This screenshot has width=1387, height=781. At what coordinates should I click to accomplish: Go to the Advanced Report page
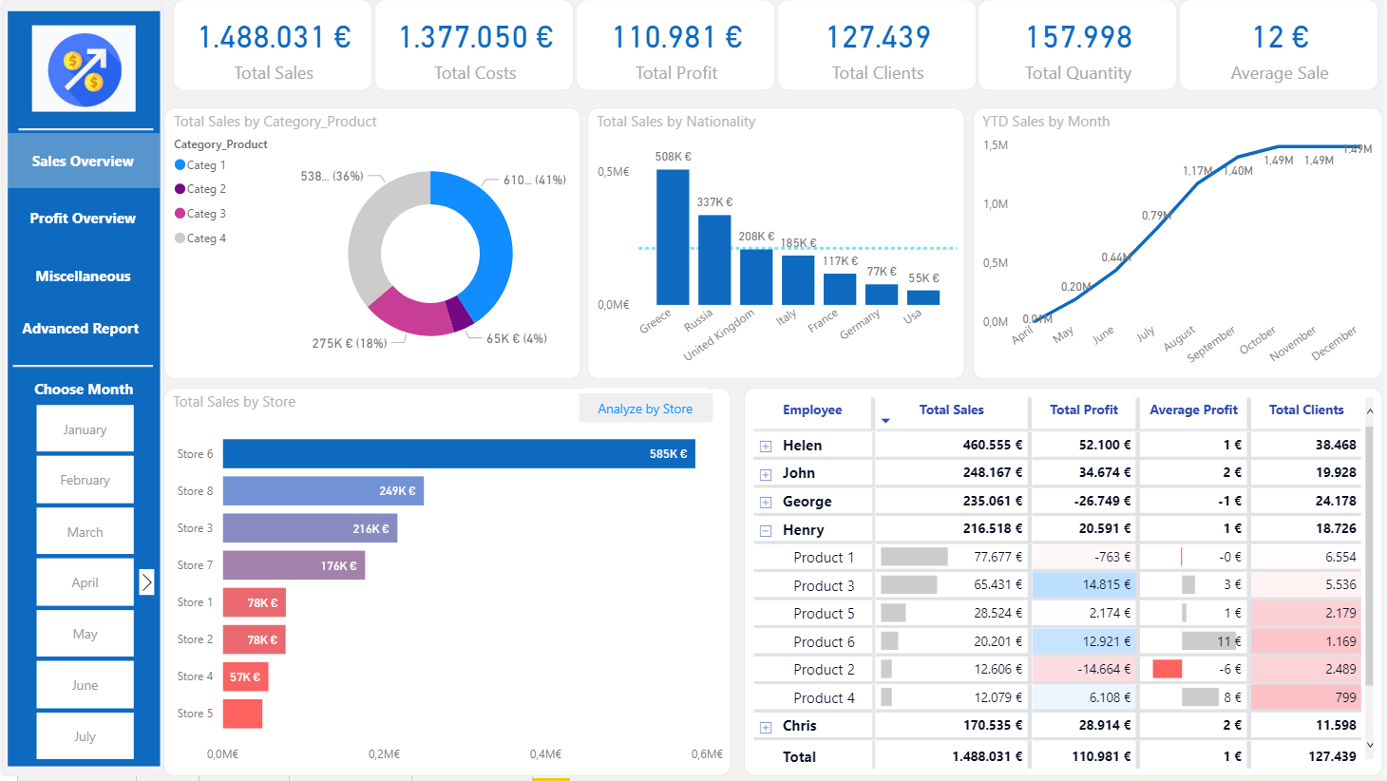click(x=81, y=329)
